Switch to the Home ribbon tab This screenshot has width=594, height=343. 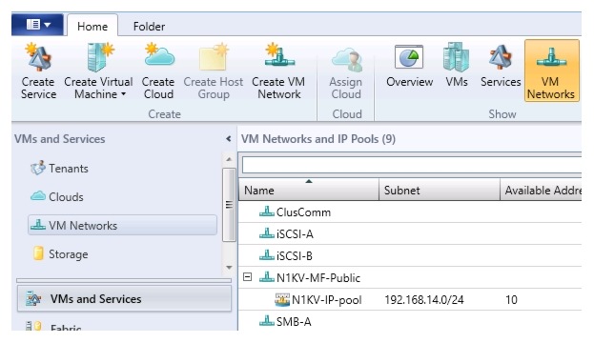(92, 26)
